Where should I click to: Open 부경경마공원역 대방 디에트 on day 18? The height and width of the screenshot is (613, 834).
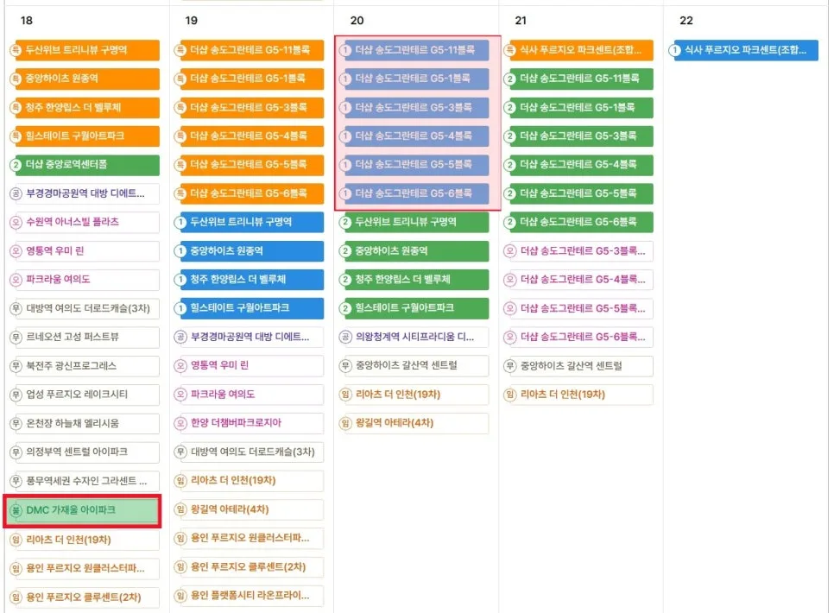coord(85,193)
